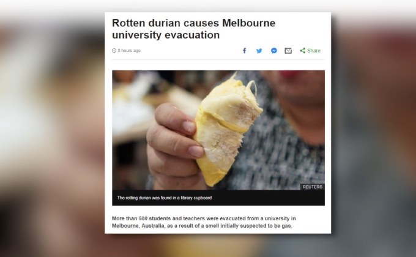Click the green share arrow glyph
This screenshot has height=257, width=416.
click(x=302, y=50)
